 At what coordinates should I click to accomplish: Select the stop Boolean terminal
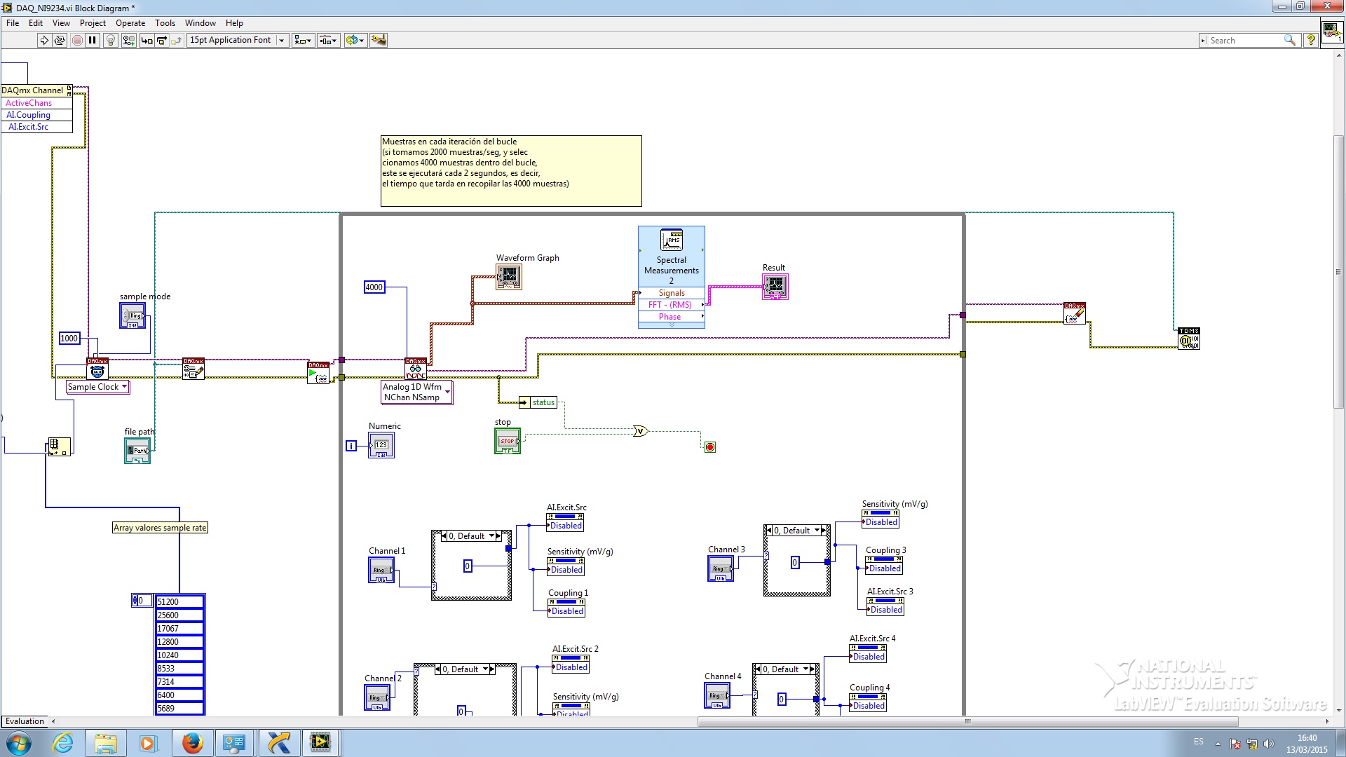[x=508, y=441]
